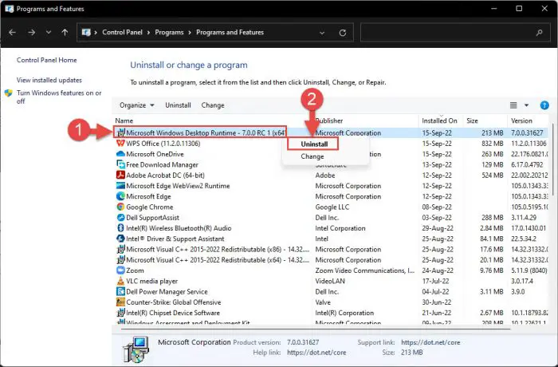Image resolution: width=558 pixels, height=367 pixels.
Task: Open the dot.net/core support link
Action: (430, 342)
